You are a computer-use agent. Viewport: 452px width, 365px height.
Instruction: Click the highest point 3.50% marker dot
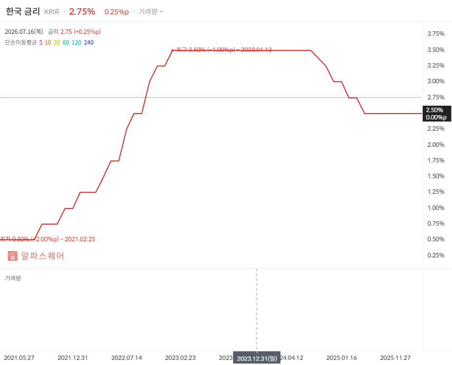coord(172,50)
